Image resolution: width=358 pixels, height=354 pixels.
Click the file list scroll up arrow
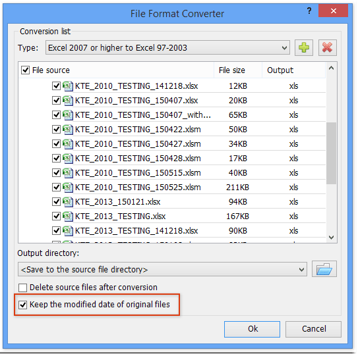(331, 68)
